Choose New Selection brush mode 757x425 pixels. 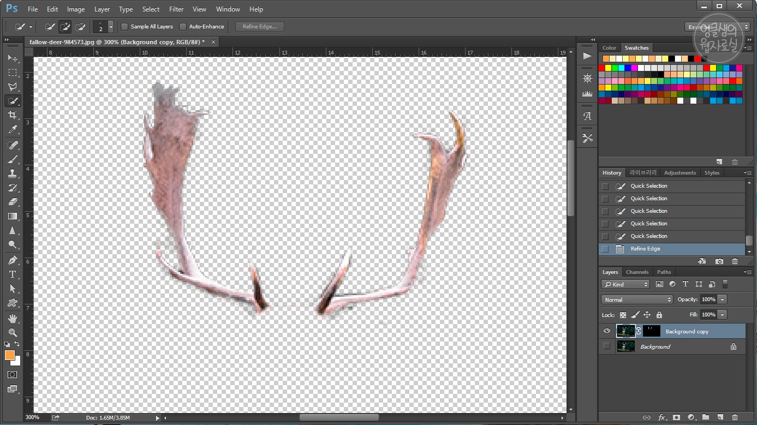tap(50, 26)
